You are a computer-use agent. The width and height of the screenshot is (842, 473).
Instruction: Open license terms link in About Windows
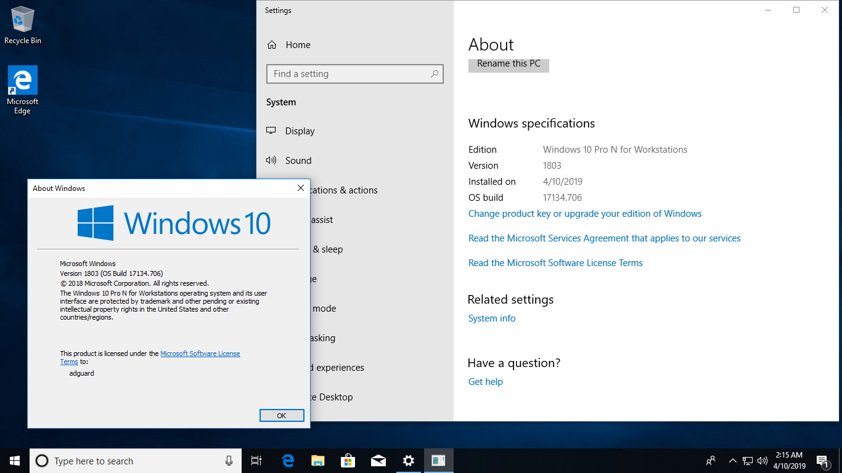pyautogui.click(x=200, y=354)
